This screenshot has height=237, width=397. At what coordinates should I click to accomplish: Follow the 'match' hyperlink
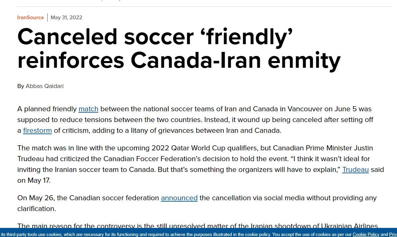coord(88,109)
